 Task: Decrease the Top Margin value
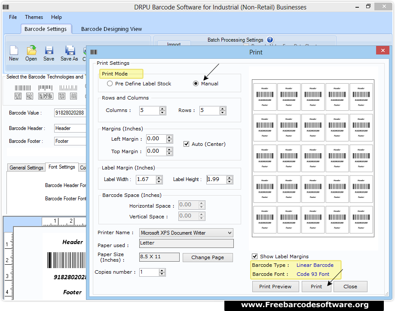click(169, 153)
